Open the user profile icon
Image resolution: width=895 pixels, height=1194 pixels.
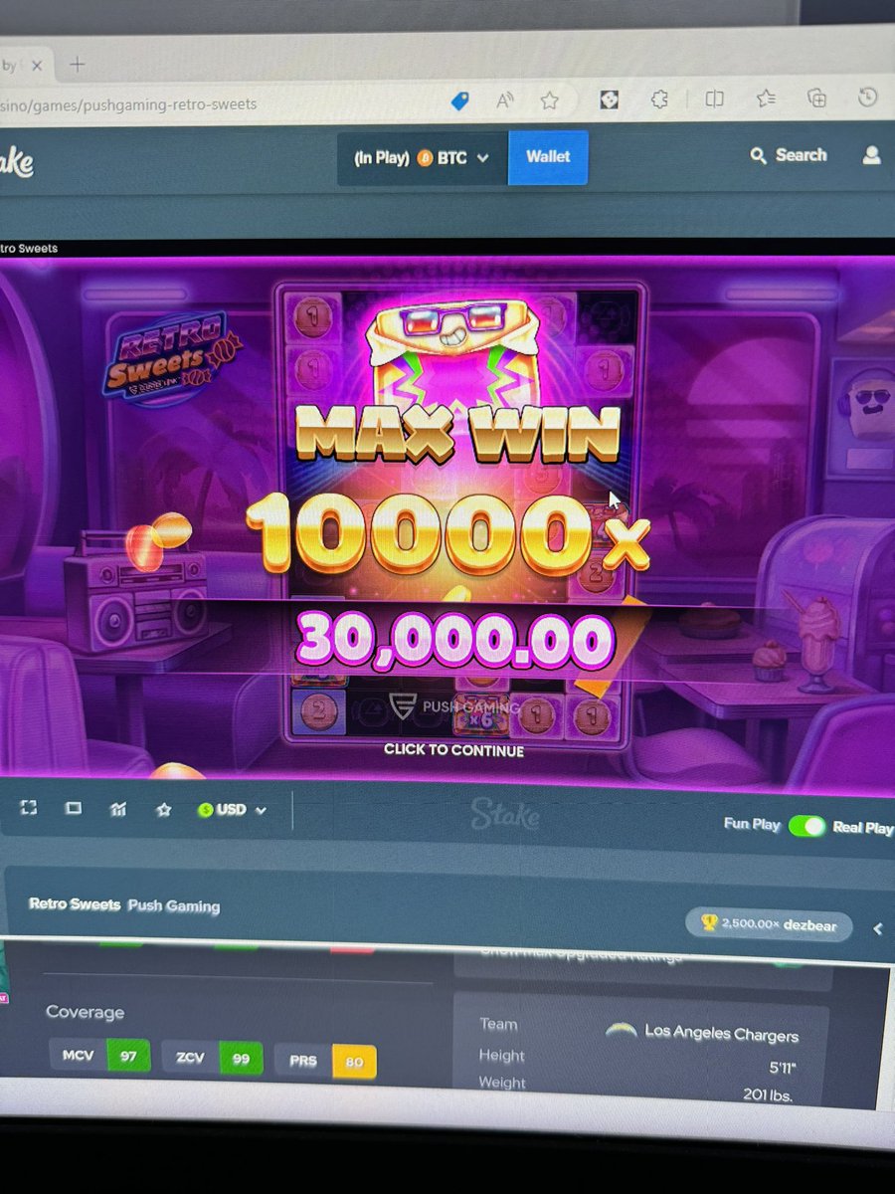point(872,155)
